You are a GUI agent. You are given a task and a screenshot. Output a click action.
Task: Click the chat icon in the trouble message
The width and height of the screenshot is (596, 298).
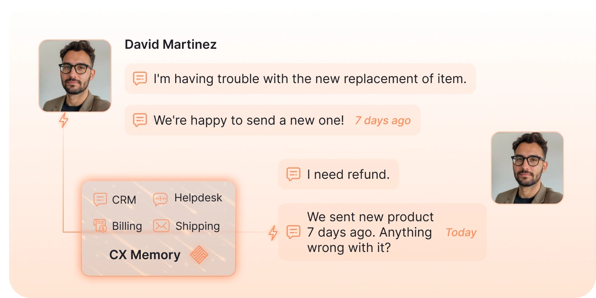(140, 79)
